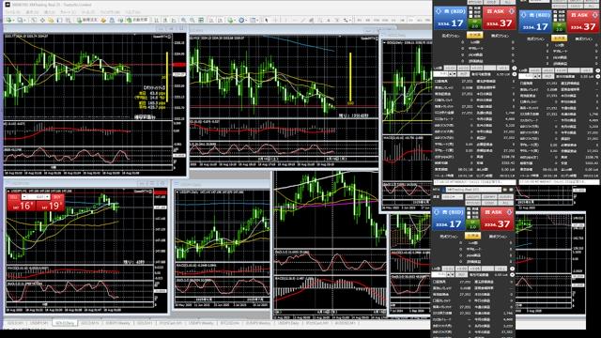Image resolution: width=601 pixels, height=338 pixels.
Task: Tick the second checkbox between BID and ASK in bottom order panel
Action: pos(469,213)
